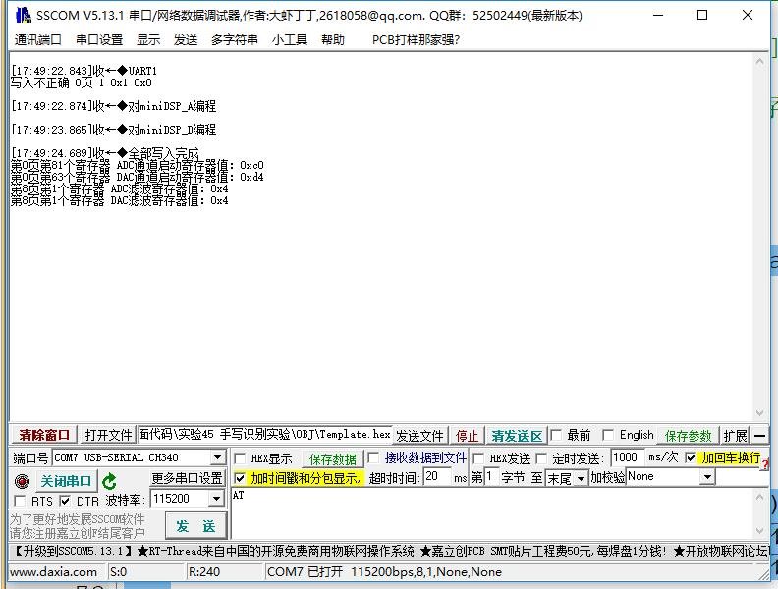Click the log line 写入不正确 0页

coord(82,82)
